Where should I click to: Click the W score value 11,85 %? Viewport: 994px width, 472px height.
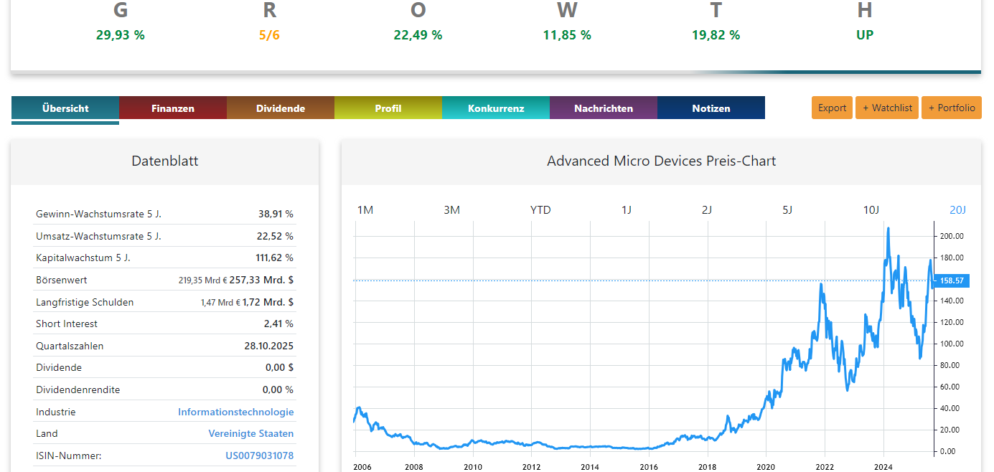point(567,35)
